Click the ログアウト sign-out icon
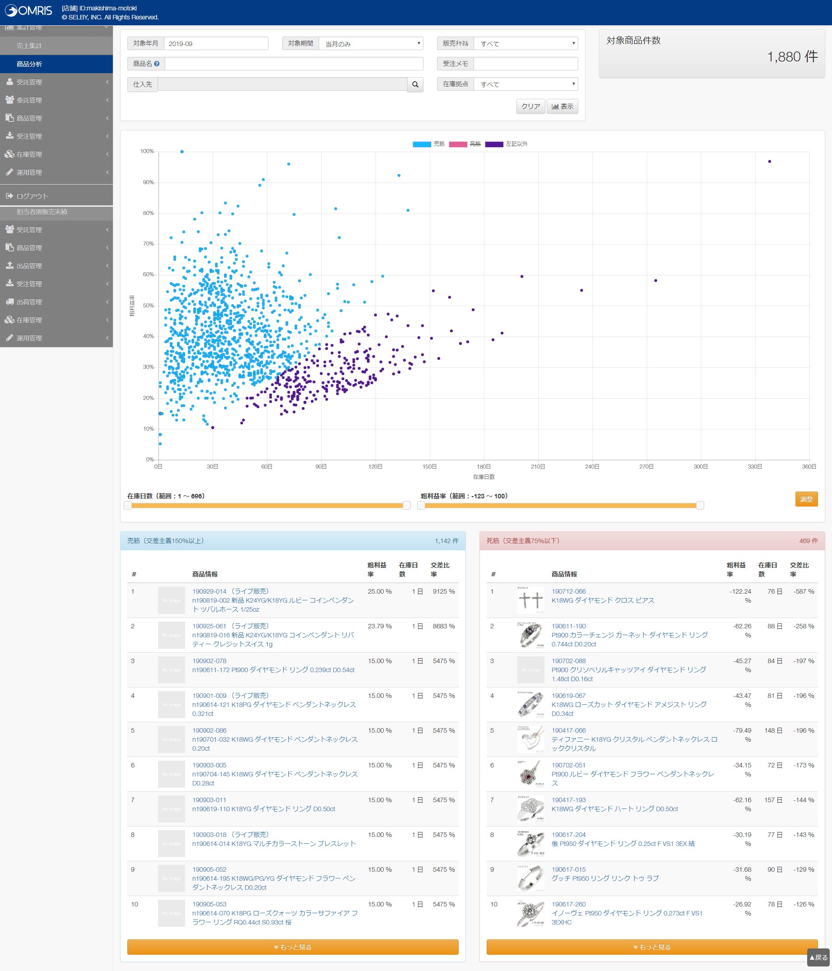 pos(9,196)
